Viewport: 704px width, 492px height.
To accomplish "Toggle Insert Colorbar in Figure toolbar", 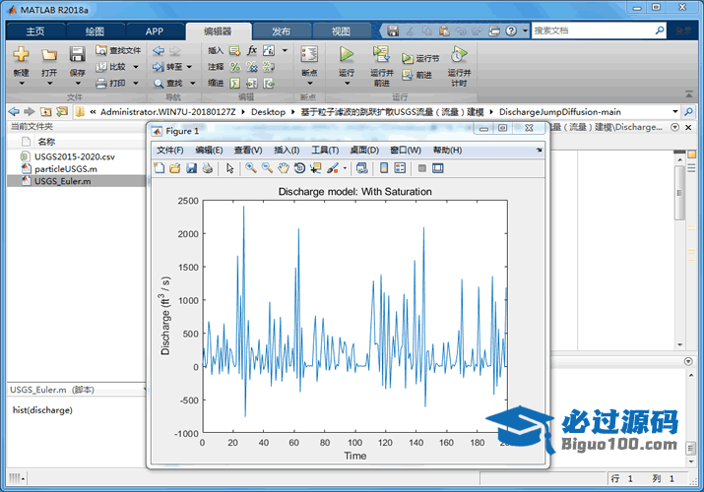I will click(384, 168).
